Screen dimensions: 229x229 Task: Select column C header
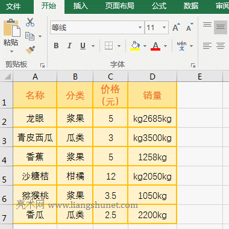(x=110, y=77)
